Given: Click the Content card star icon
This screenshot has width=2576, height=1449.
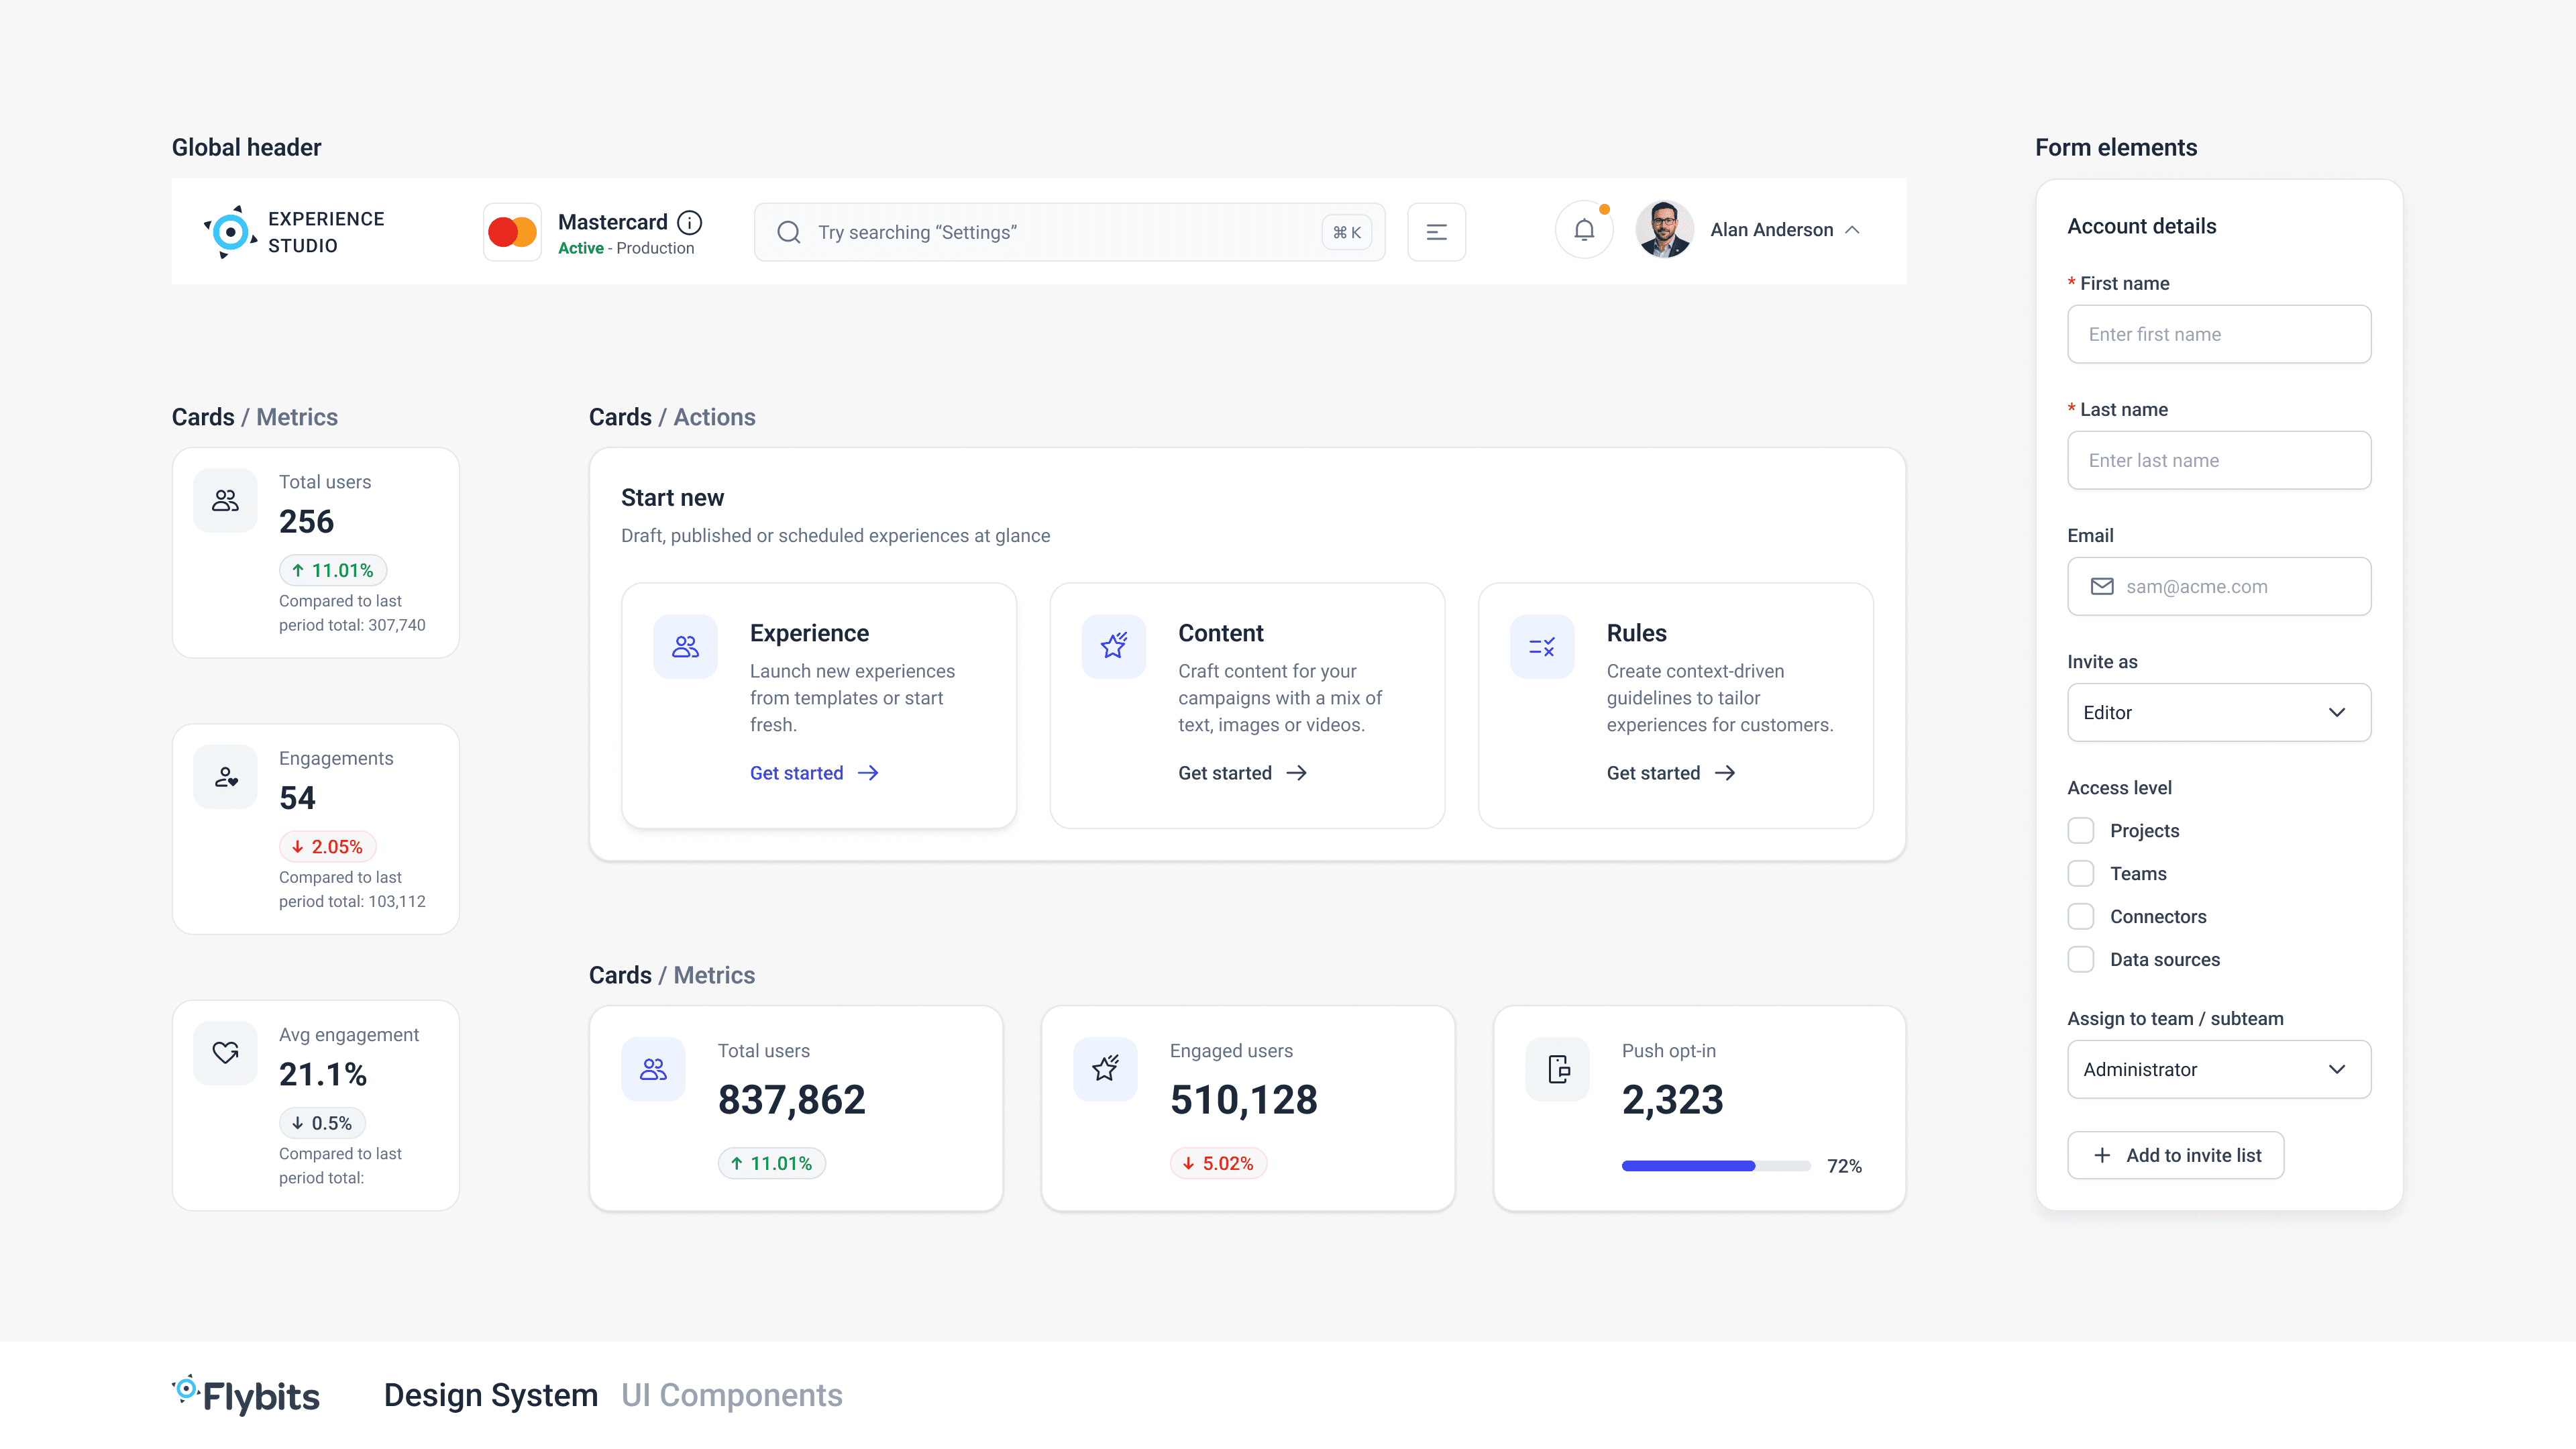Looking at the screenshot, I should (1113, 647).
